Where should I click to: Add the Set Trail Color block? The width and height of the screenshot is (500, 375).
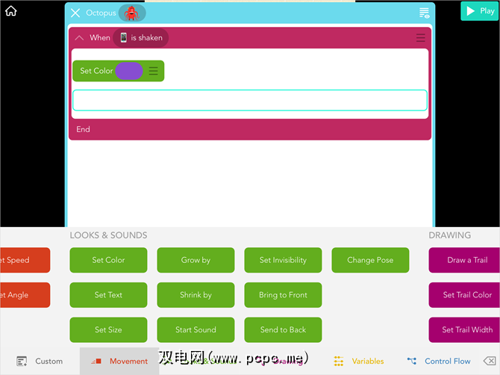[x=465, y=295]
